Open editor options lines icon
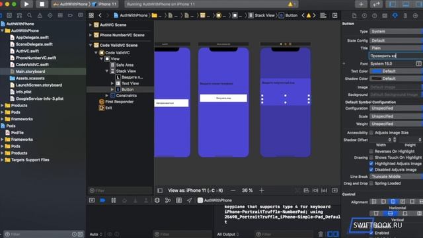This screenshot has height=238, width=423. (x=323, y=15)
